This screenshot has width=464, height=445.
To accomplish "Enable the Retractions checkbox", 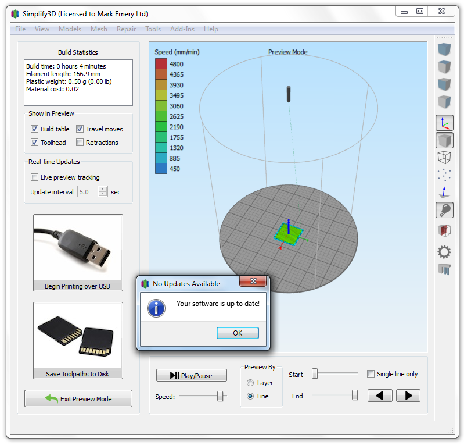I will [x=80, y=143].
